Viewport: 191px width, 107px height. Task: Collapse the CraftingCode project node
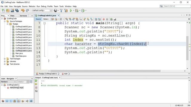2,18
